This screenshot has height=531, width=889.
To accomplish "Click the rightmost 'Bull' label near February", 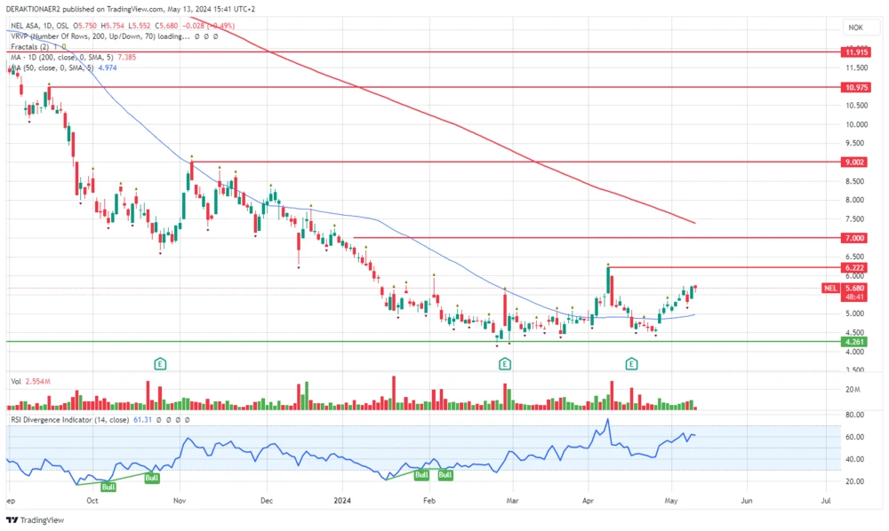I will click(x=445, y=475).
